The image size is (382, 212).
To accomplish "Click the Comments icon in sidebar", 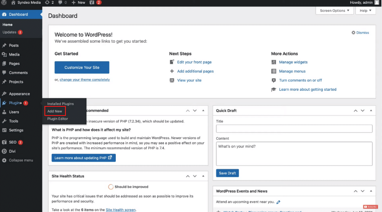I will point(4,72).
